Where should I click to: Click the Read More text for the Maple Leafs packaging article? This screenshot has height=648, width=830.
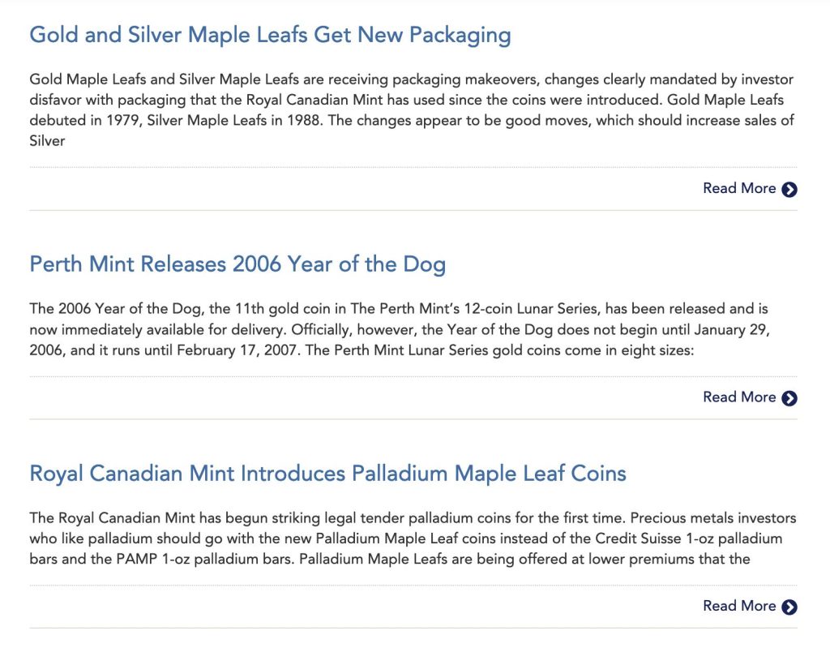point(738,188)
